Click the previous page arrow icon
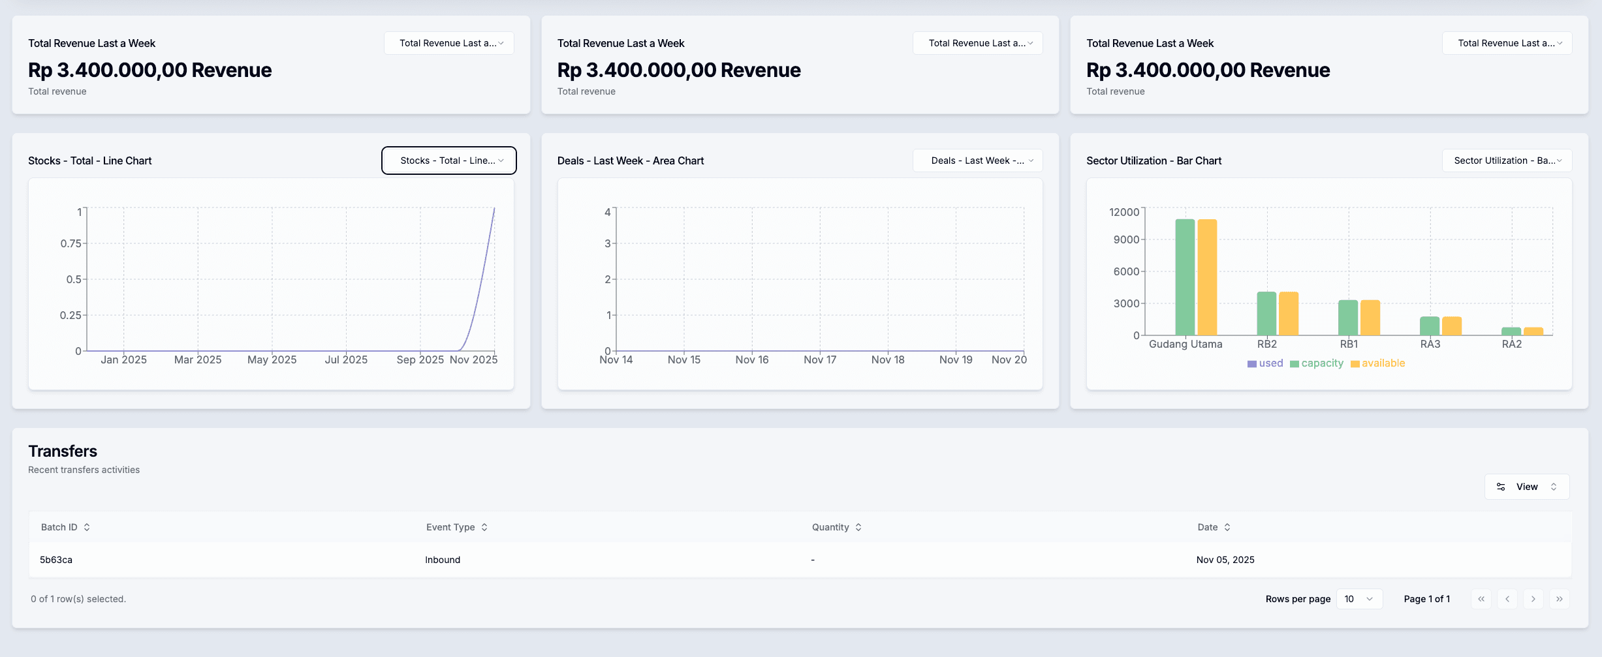 point(1507,598)
